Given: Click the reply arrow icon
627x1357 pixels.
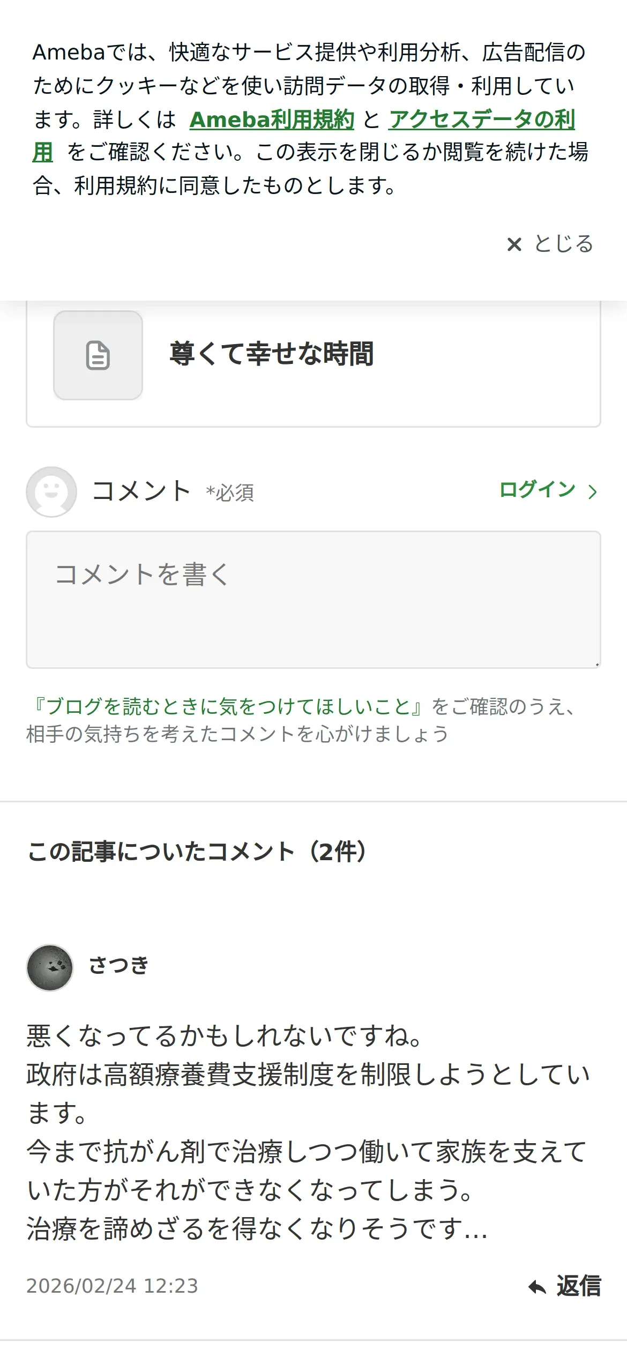Looking at the screenshot, I should coord(537,1287).
